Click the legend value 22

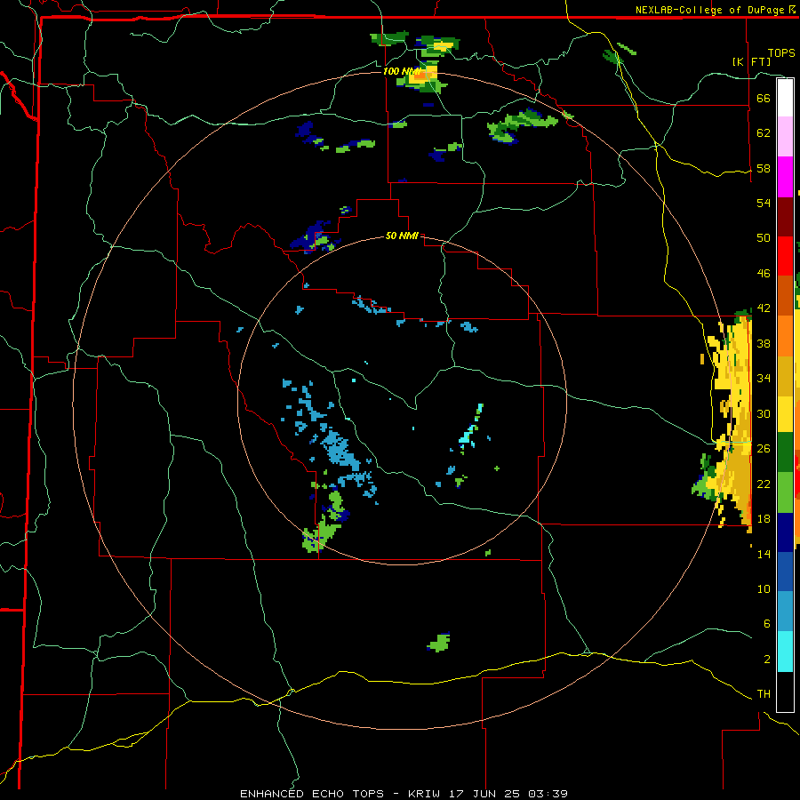[x=764, y=484]
